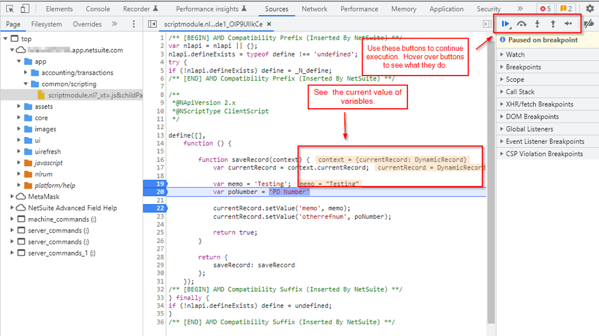Resume script execution button
The height and width of the screenshot is (336, 599).
[506, 24]
